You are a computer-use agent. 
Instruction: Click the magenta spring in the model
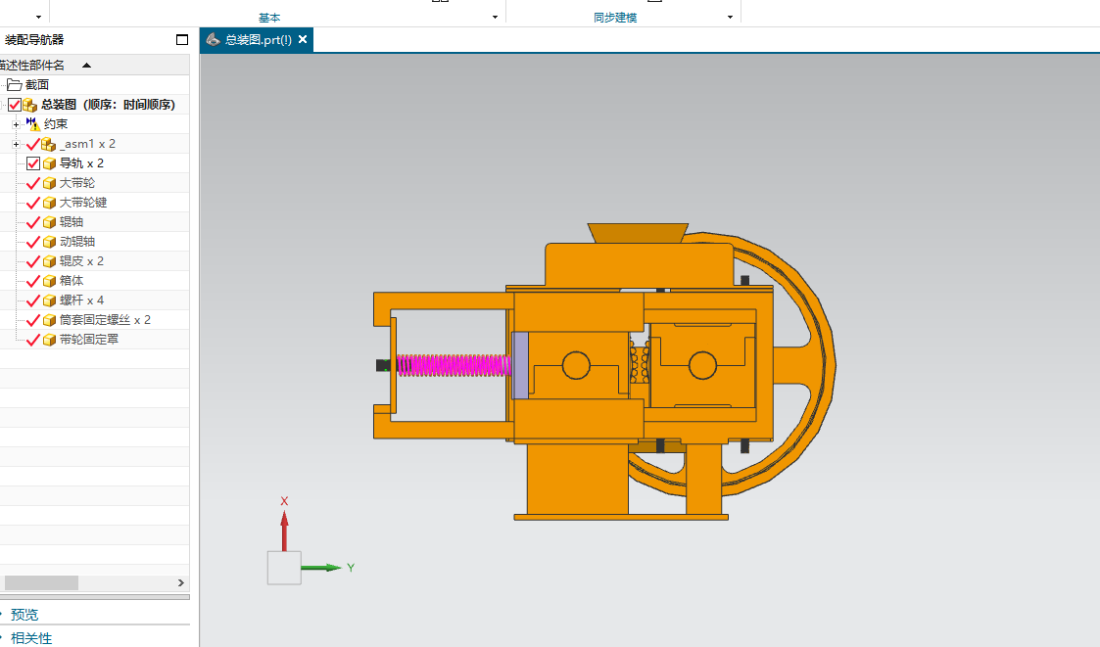(454, 365)
